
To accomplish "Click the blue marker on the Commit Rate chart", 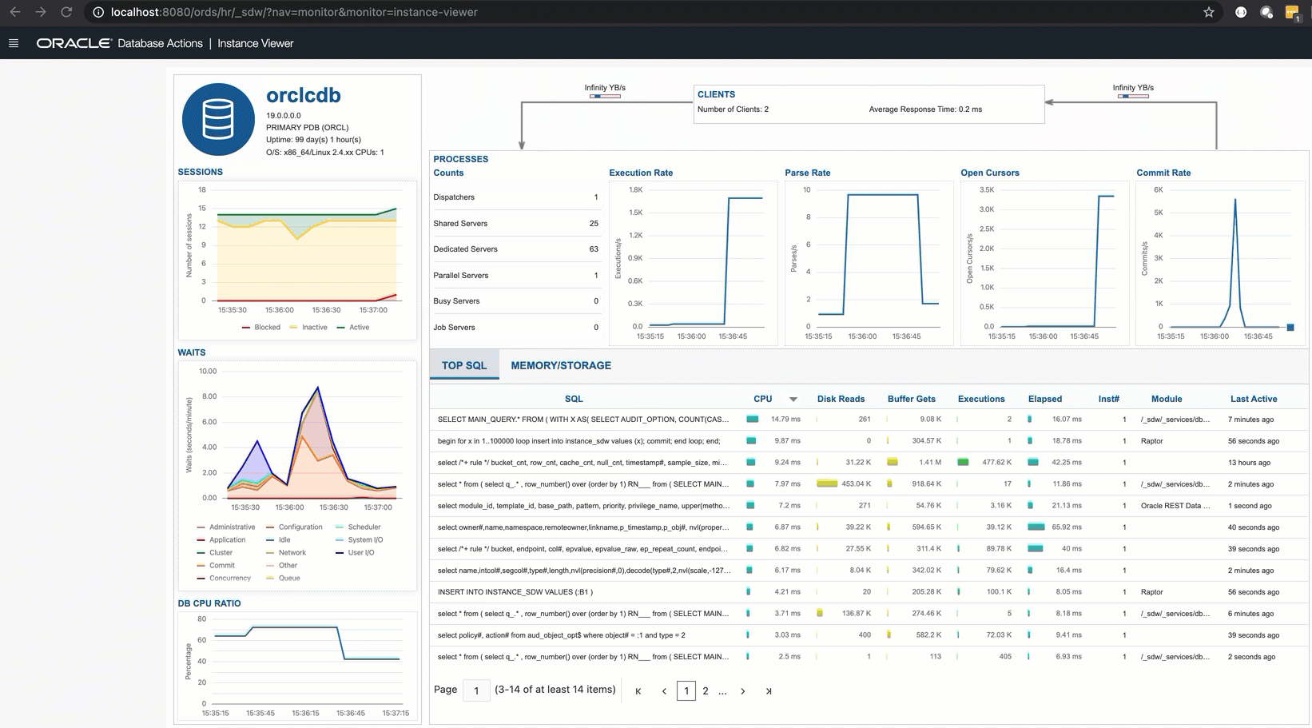I will (1290, 327).
